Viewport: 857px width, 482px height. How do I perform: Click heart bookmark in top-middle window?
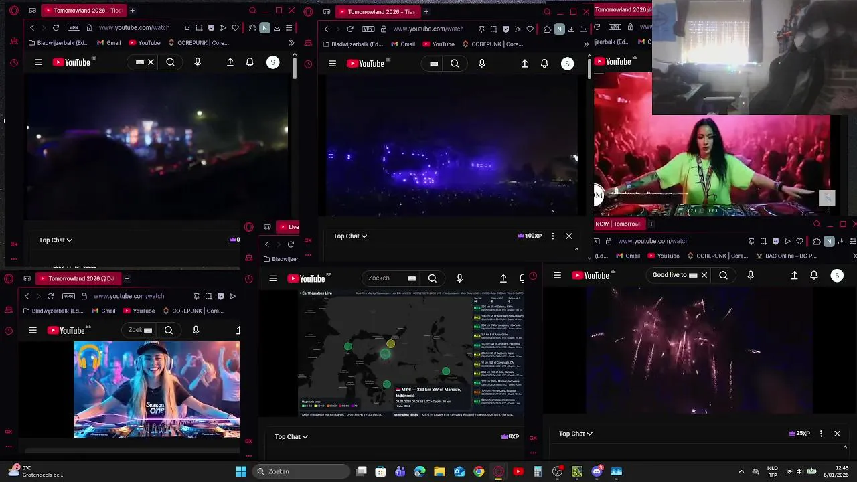(530, 29)
